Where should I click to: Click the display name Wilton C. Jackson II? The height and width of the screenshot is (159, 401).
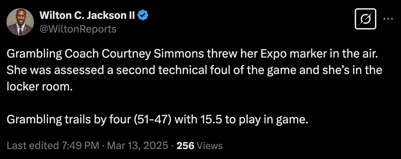click(88, 15)
